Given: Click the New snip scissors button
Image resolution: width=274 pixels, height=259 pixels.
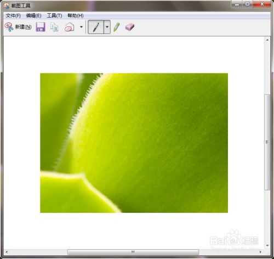Looking at the screenshot, I should tap(18, 27).
